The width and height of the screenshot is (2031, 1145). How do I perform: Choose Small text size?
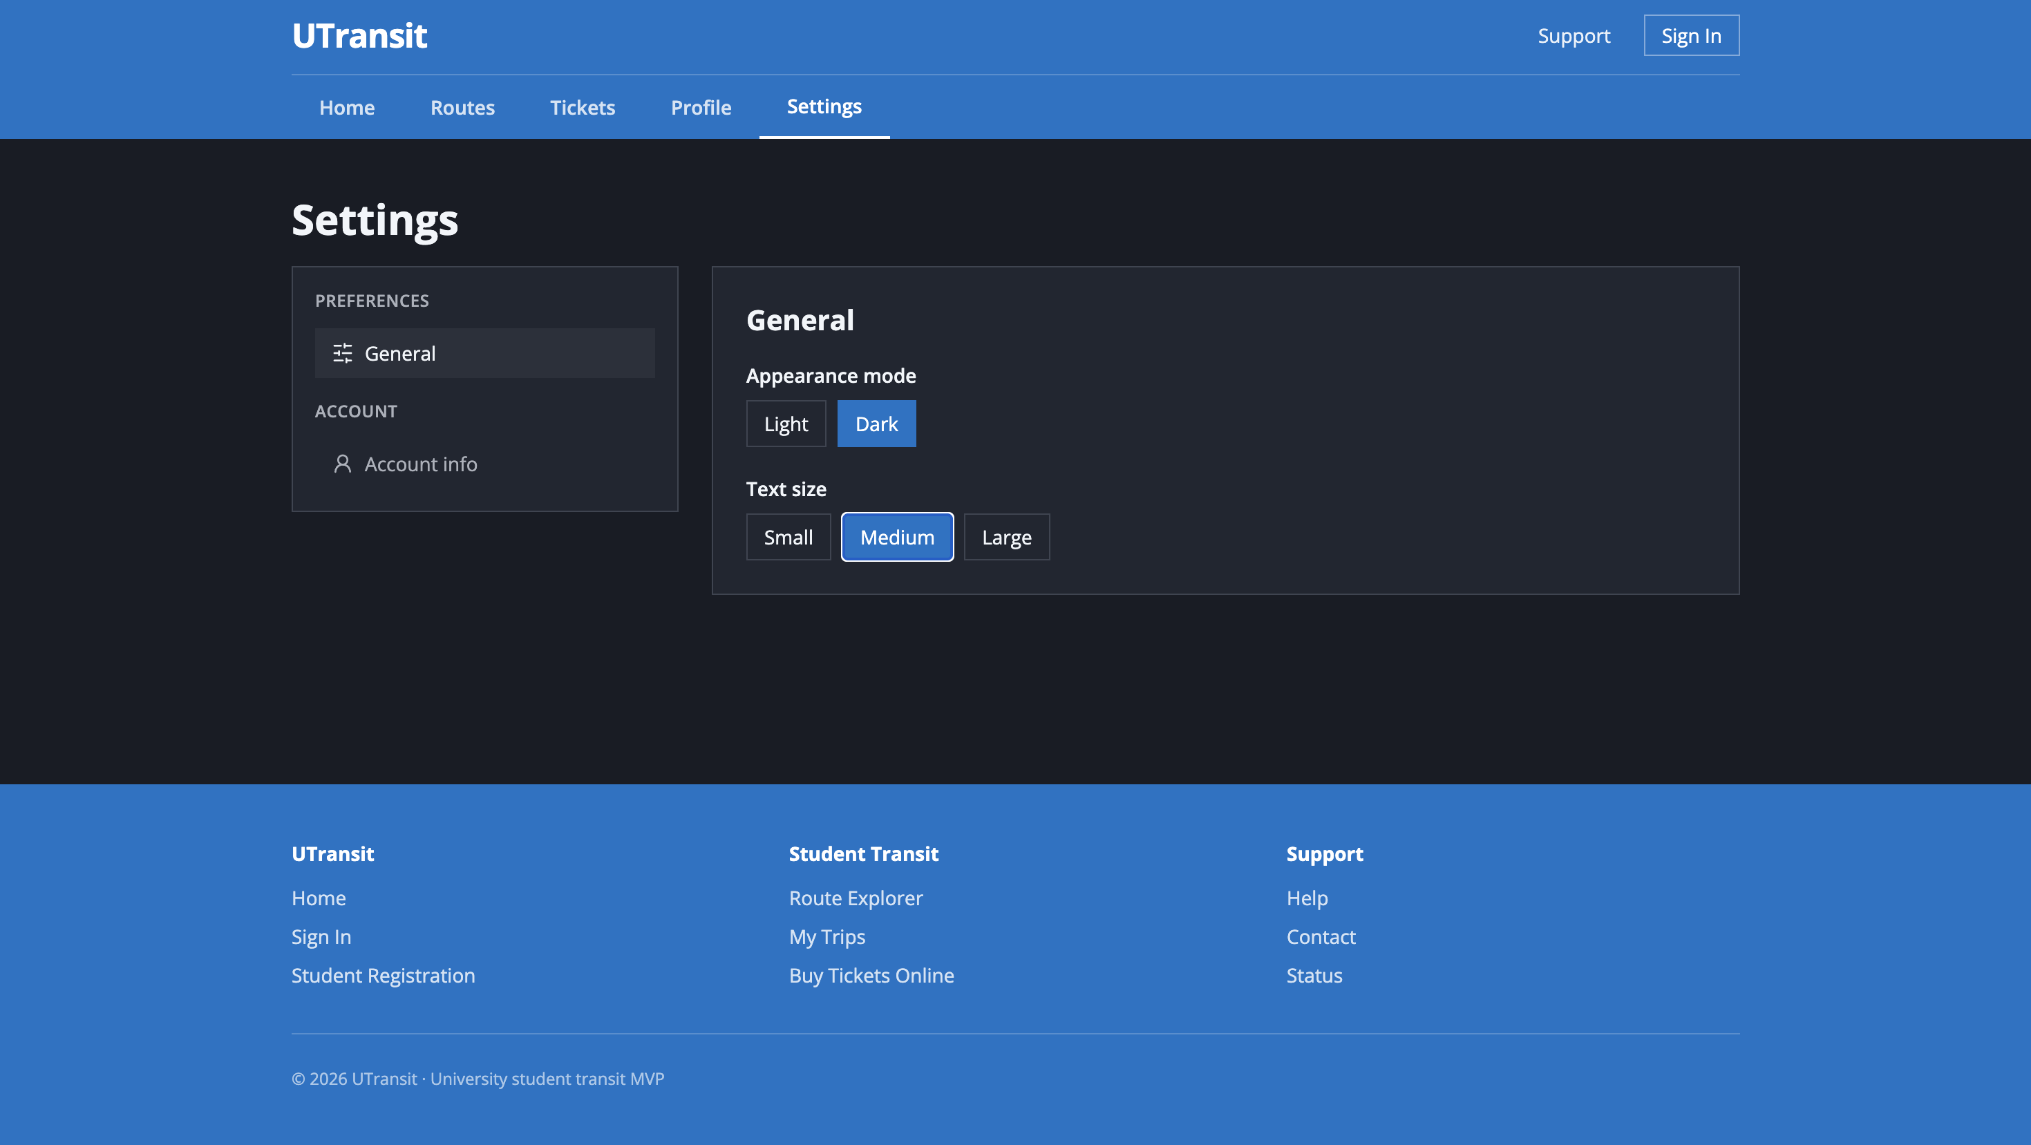click(788, 537)
